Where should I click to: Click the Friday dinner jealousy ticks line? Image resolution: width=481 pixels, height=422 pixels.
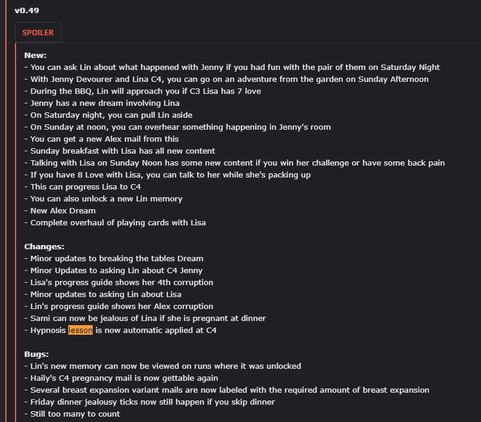point(153,402)
